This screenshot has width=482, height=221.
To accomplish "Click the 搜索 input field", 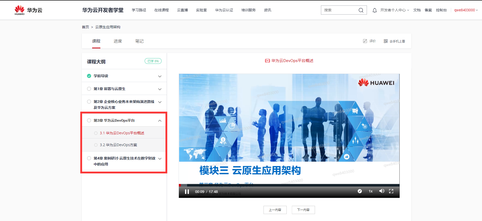I will (x=340, y=10).
